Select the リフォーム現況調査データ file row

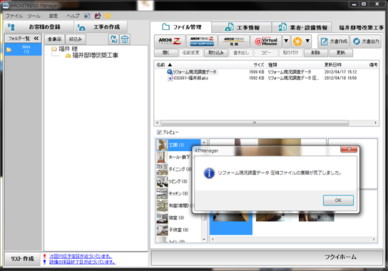[266, 72]
